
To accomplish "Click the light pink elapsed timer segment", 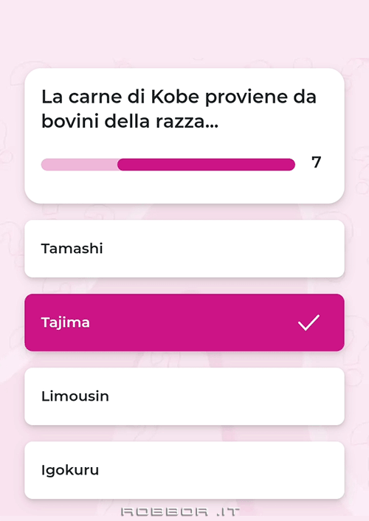I will pyautogui.click(x=80, y=165).
